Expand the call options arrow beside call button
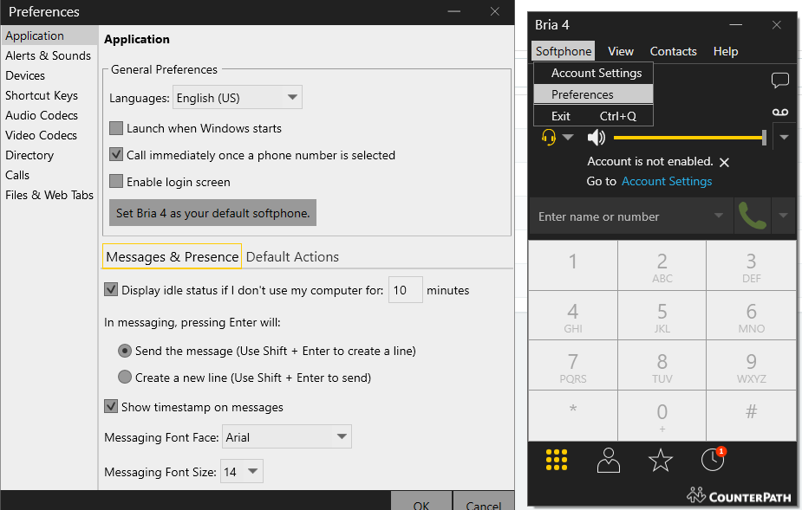The height and width of the screenshot is (510, 802). pos(783,216)
